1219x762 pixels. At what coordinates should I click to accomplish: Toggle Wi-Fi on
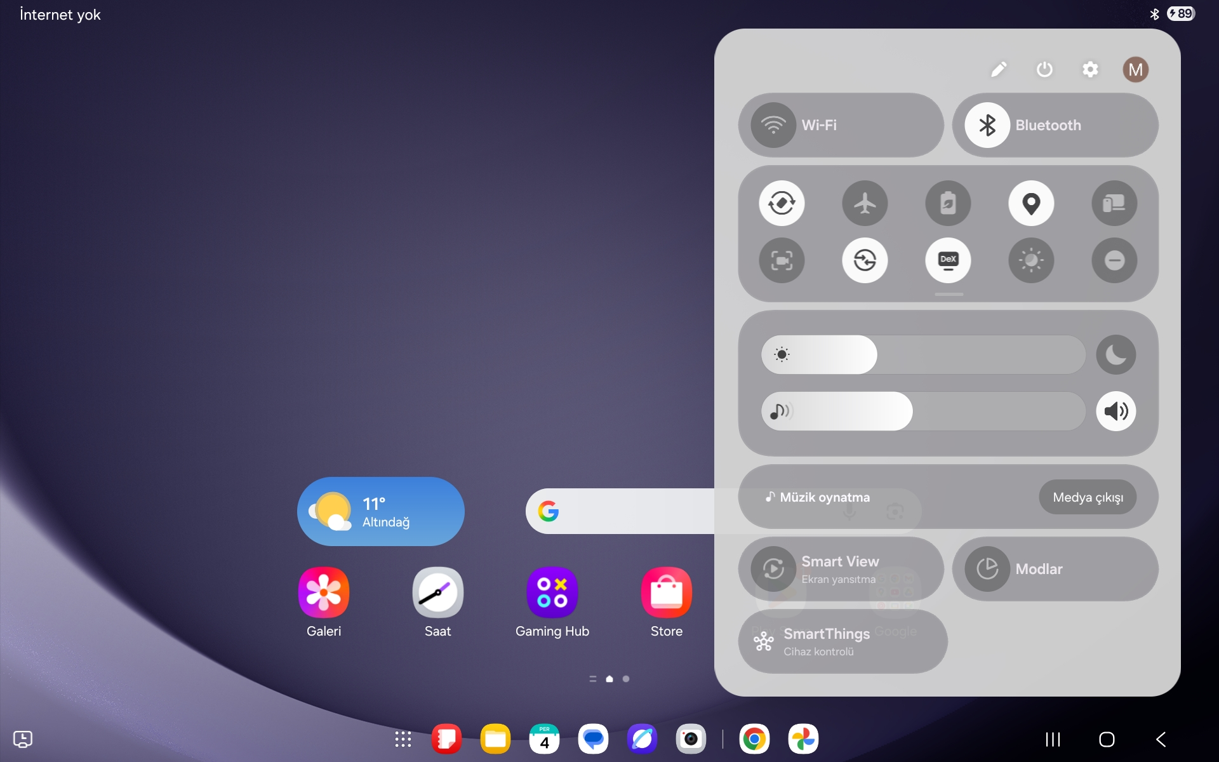[841, 125]
